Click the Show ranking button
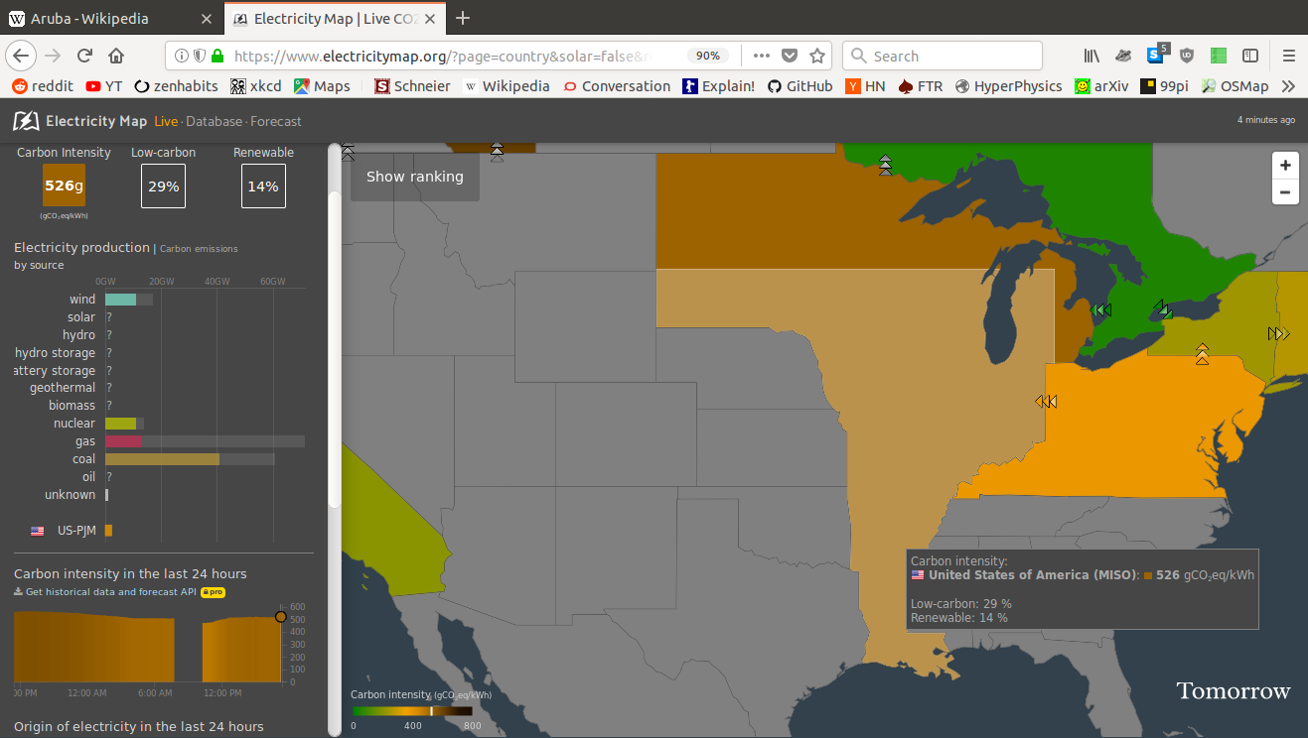The width and height of the screenshot is (1308, 738). pyautogui.click(x=415, y=177)
